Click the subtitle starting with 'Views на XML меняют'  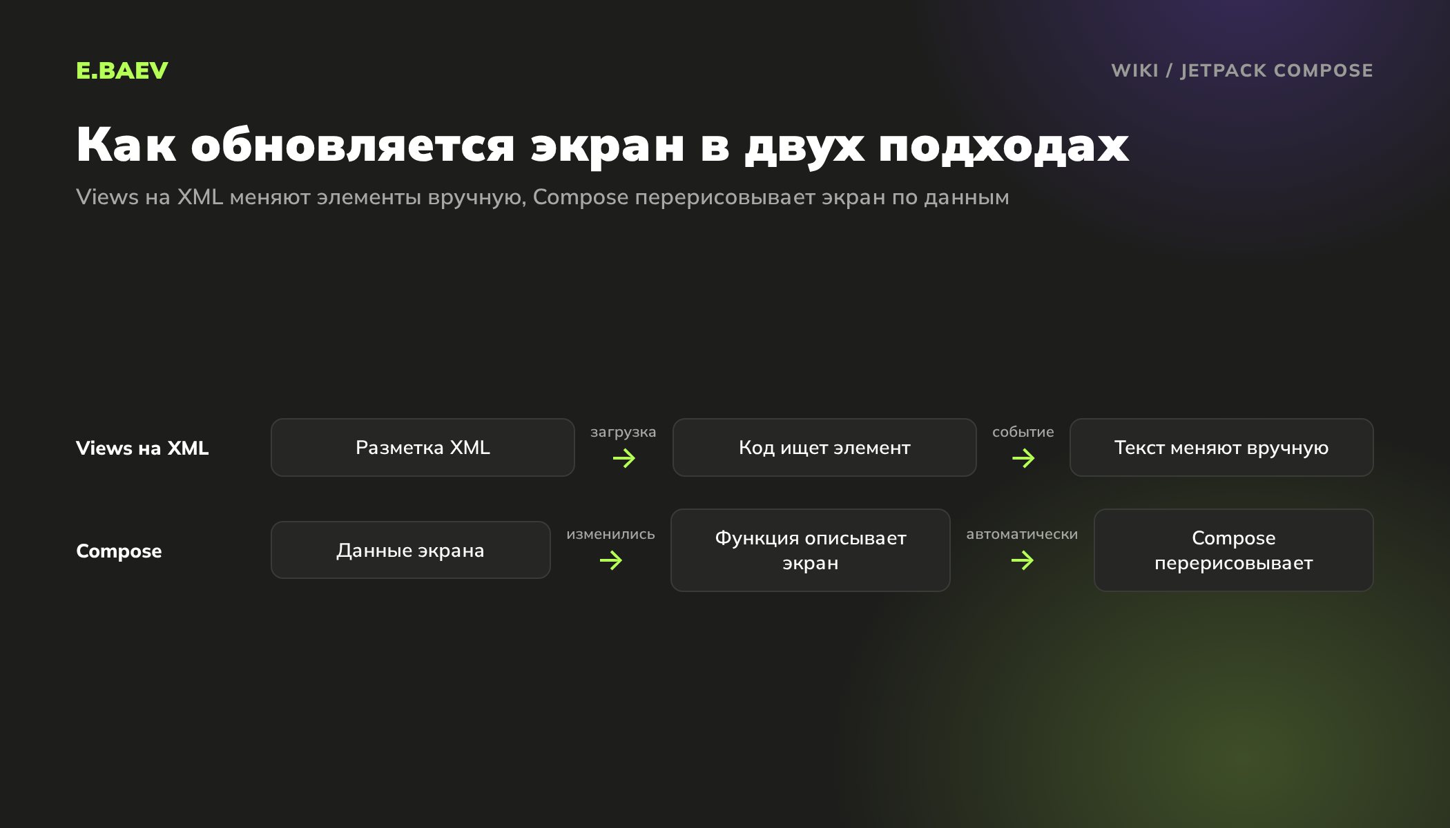click(x=543, y=197)
